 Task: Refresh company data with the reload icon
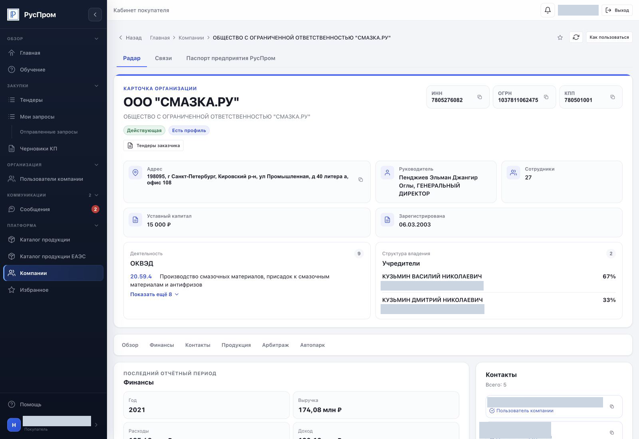click(x=576, y=37)
